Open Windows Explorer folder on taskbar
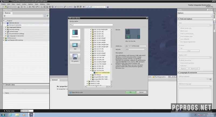216x117 pixels. pyautogui.click(x=17, y=115)
